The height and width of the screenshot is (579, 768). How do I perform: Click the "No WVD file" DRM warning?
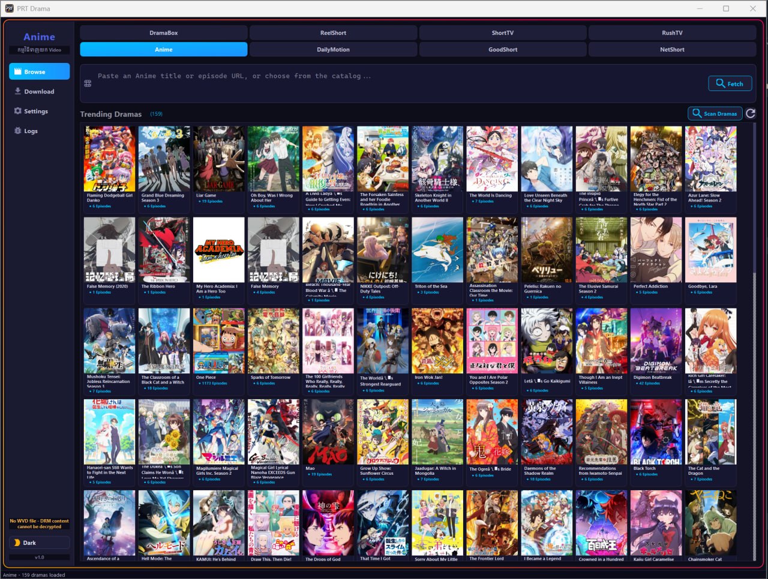[x=40, y=524]
